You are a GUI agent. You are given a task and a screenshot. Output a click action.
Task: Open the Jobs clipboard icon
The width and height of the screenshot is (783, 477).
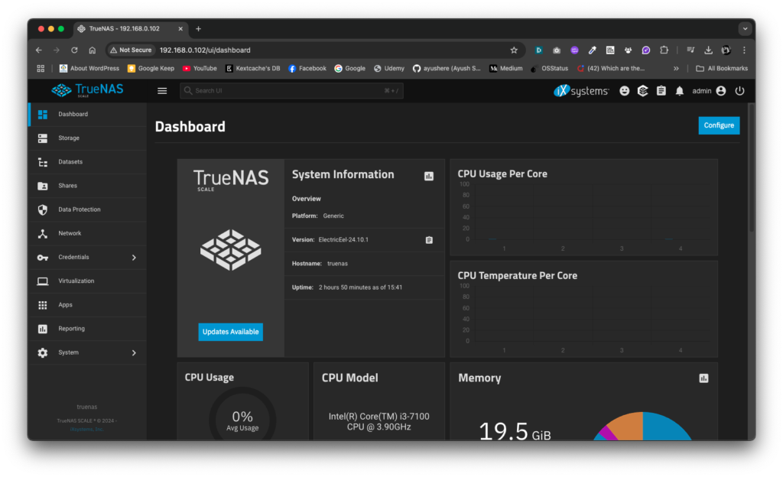[x=661, y=90]
